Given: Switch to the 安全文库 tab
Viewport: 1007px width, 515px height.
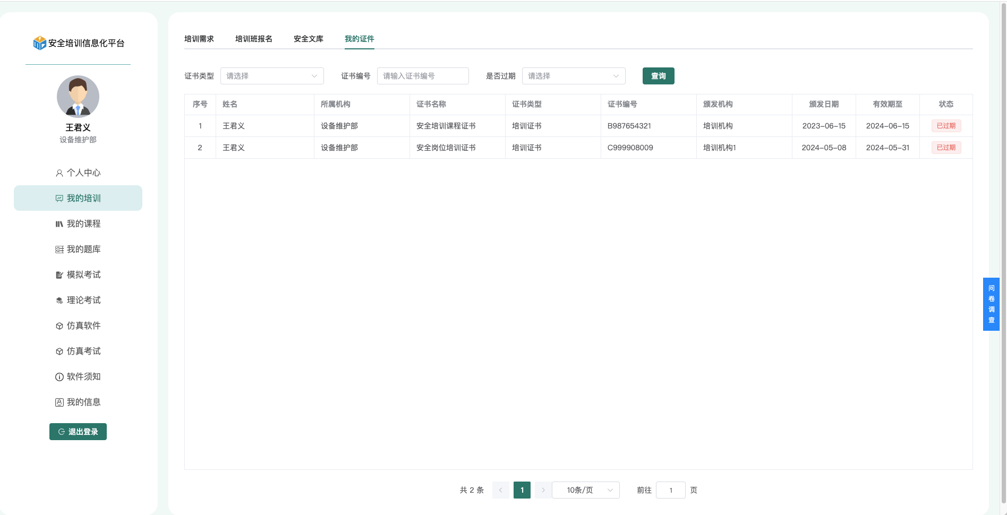Looking at the screenshot, I should 309,39.
